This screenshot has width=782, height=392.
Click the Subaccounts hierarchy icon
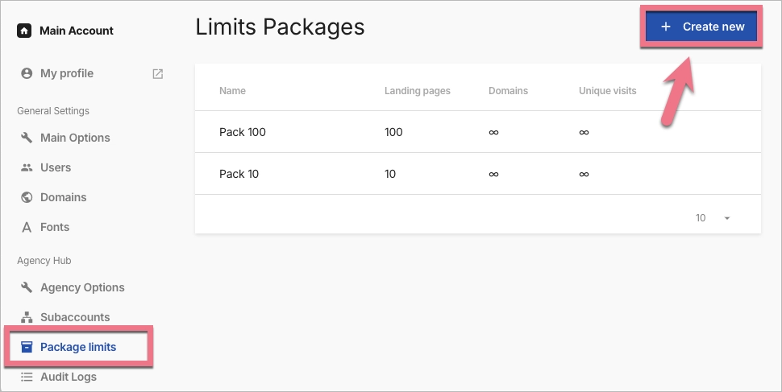pyautogui.click(x=27, y=317)
